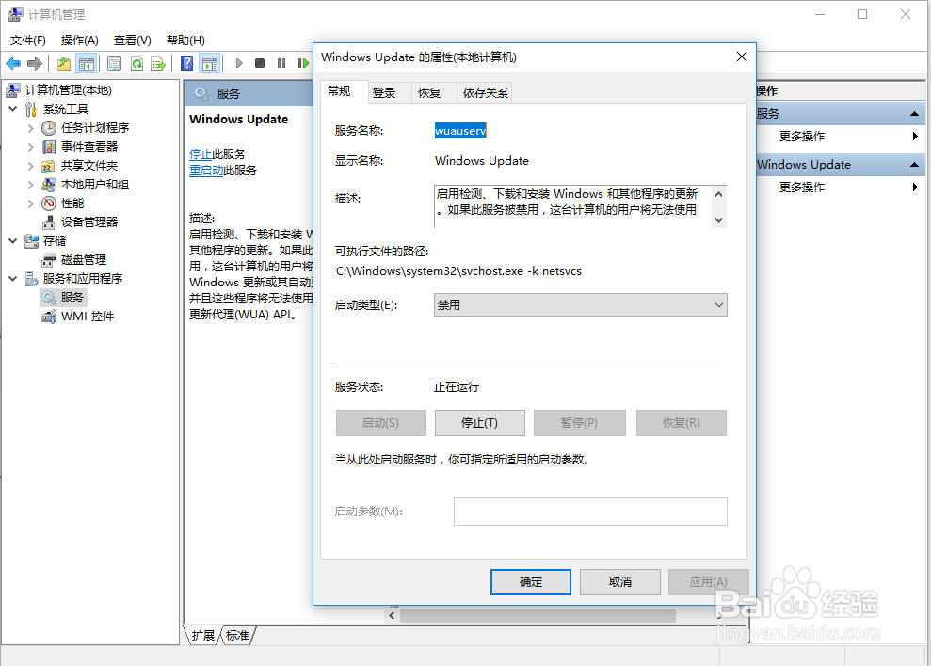Screen dimensions: 931x666
Task: Switch to the 恢复 tab
Action: coord(429,92)
